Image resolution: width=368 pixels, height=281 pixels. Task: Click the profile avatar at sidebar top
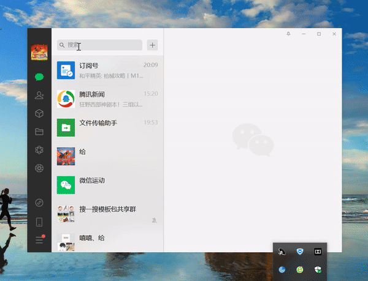point(39,52)
